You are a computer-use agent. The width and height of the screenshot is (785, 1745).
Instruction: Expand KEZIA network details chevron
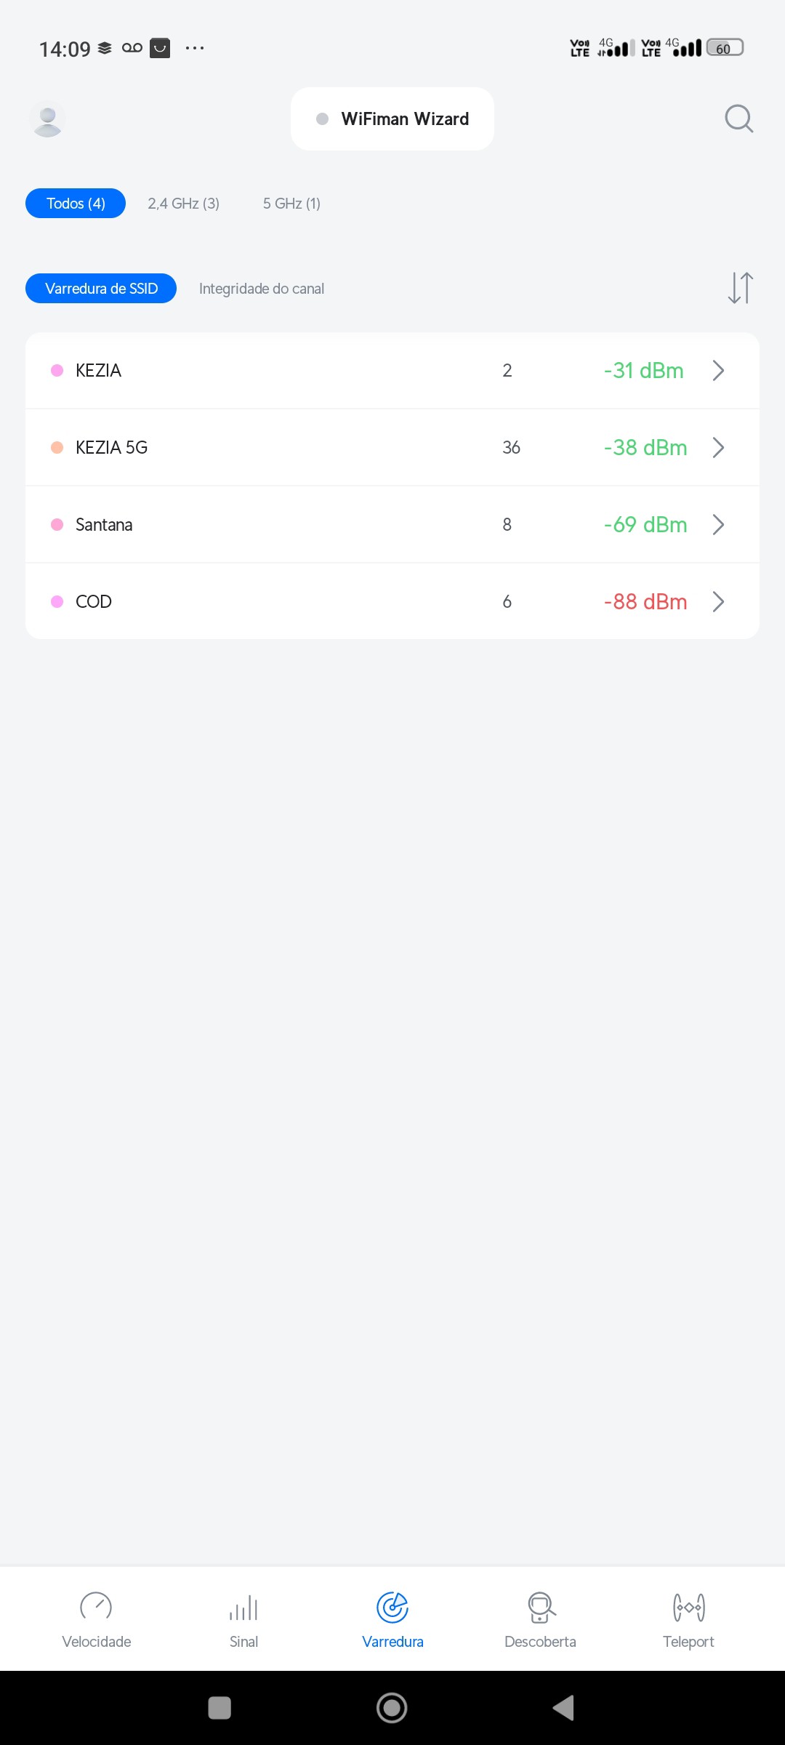718,371
